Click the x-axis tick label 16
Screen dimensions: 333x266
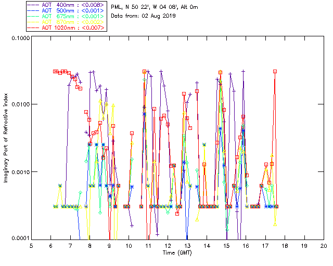[x=246, y=246]
